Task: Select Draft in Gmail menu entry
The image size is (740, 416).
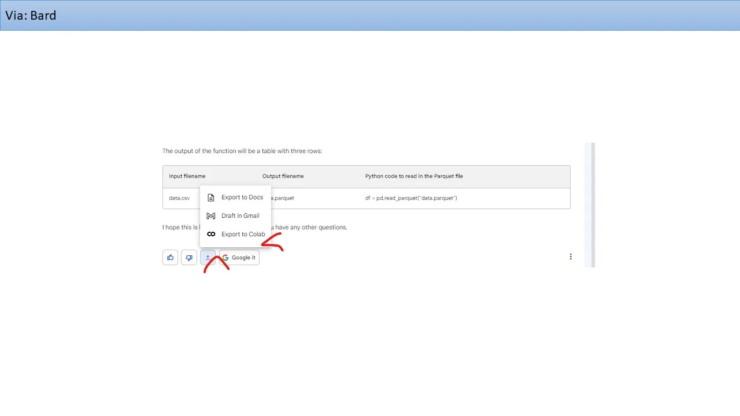Action: pos(235,216)
